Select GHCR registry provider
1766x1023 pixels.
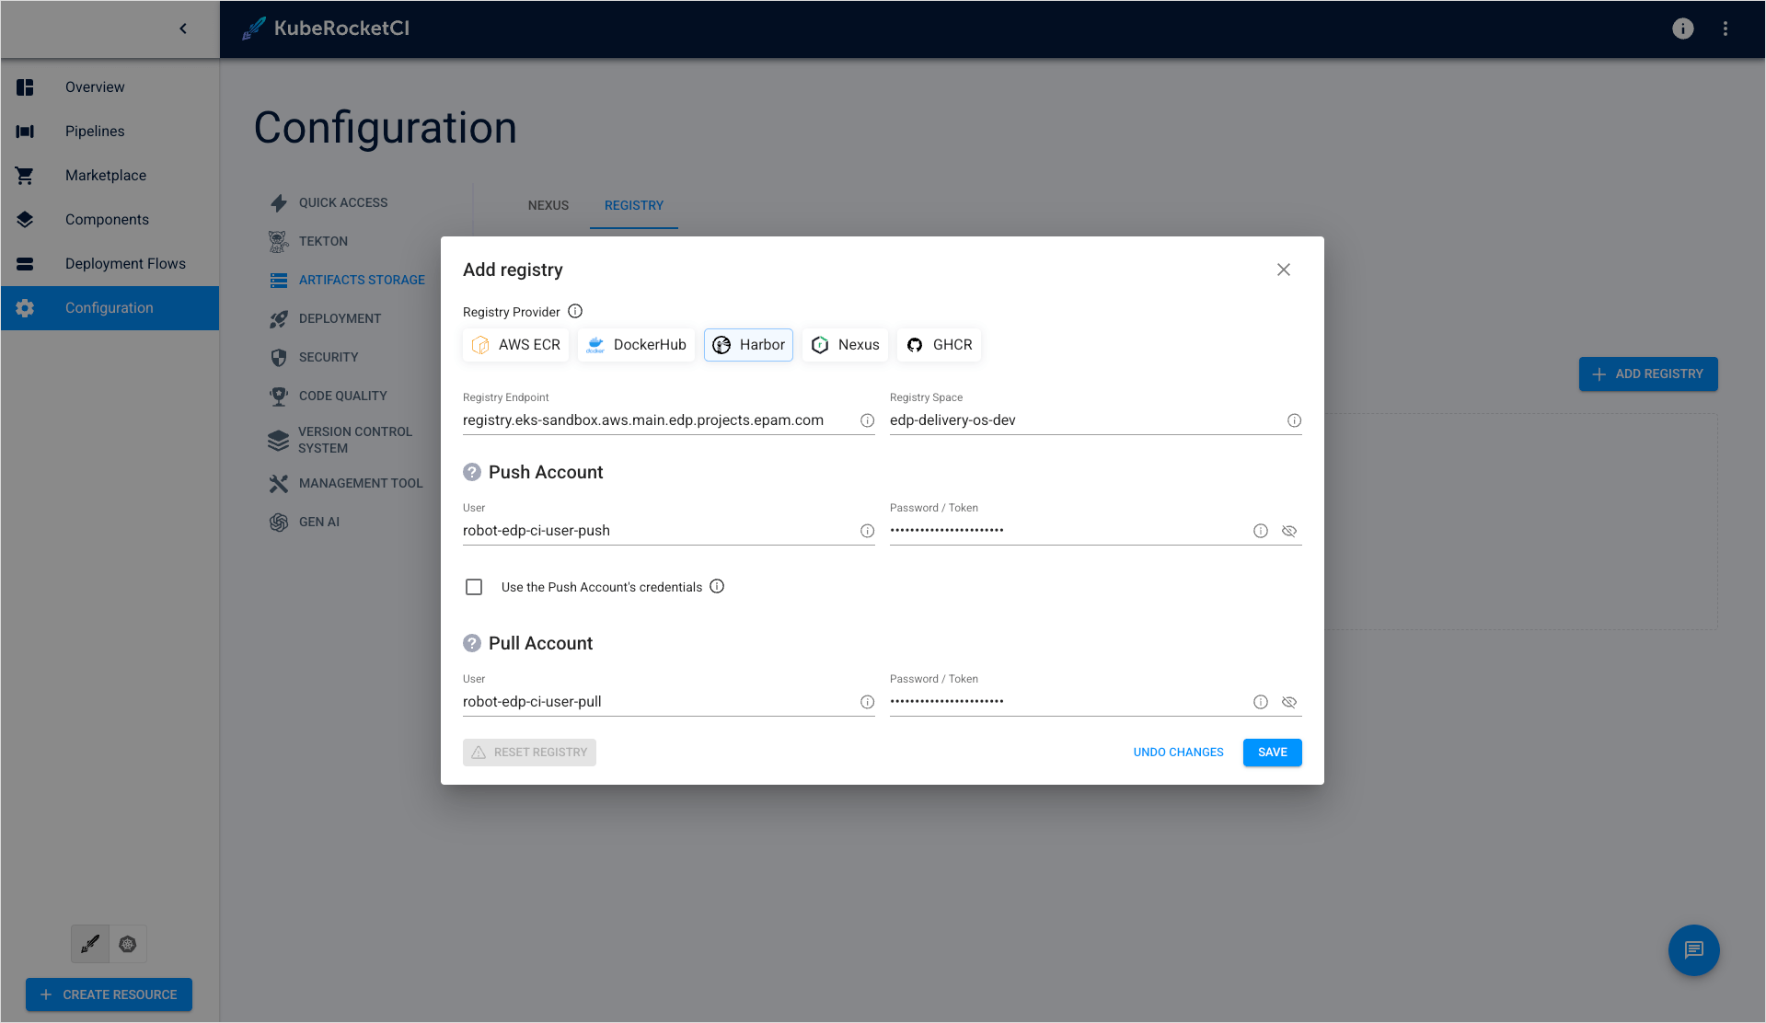click(939, 345)
